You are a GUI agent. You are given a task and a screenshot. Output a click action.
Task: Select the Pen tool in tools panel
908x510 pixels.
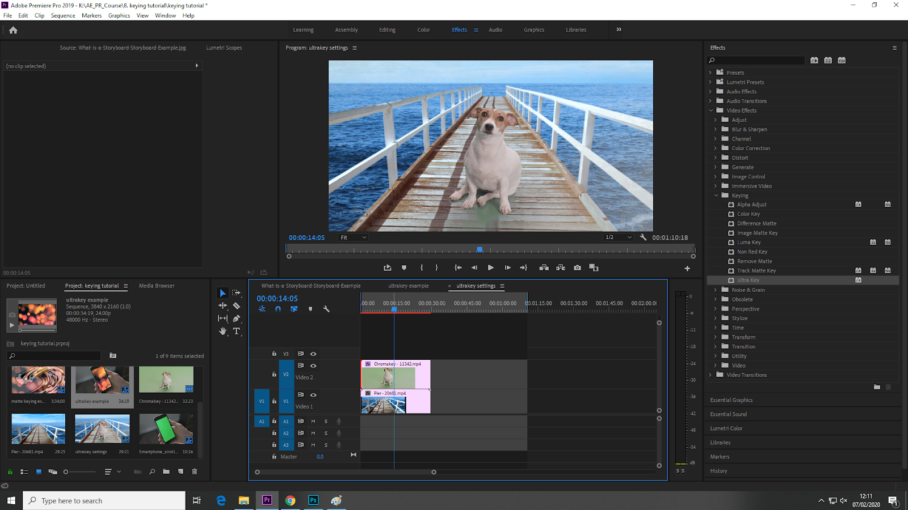pos(237,318)
